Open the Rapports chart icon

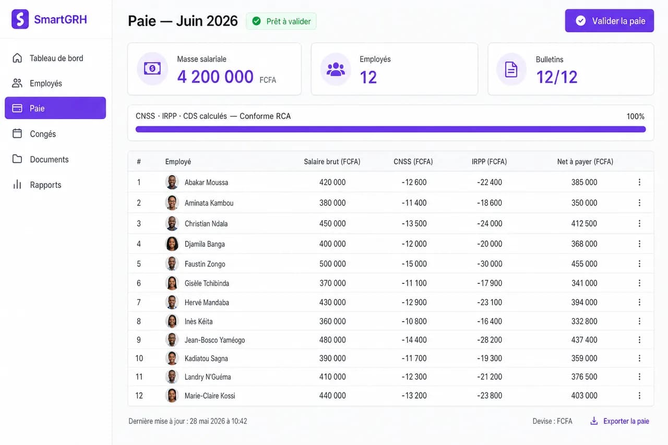[17, 185]
